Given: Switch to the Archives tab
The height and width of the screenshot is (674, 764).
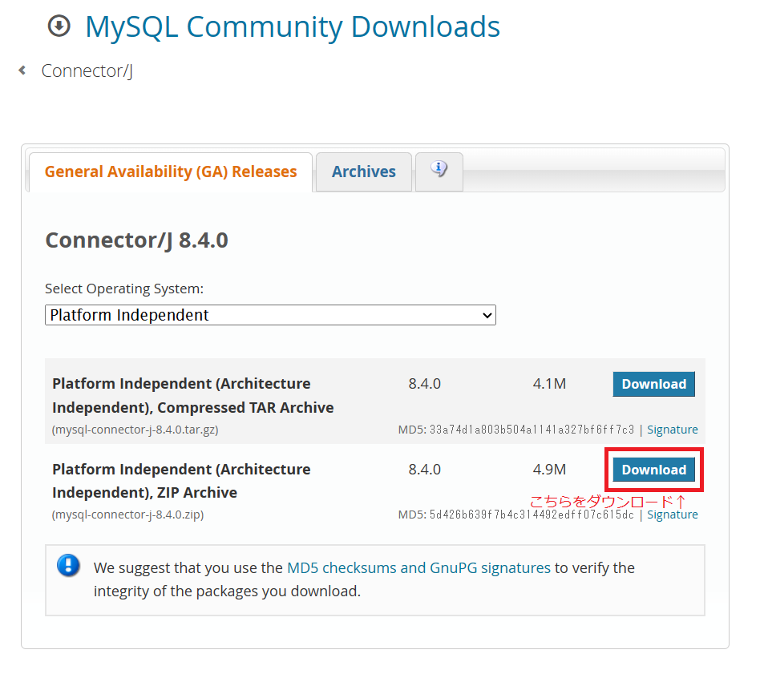Looking at the screenshot, I should coord(363,172).
